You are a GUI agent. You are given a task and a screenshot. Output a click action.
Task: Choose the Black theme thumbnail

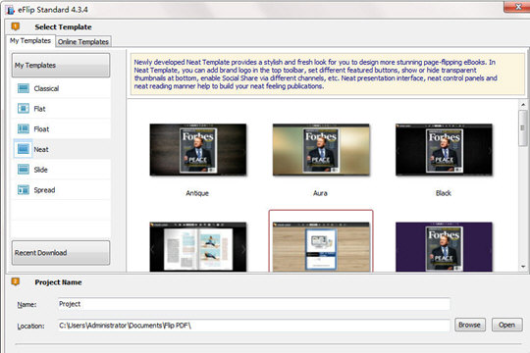(445, 150)
